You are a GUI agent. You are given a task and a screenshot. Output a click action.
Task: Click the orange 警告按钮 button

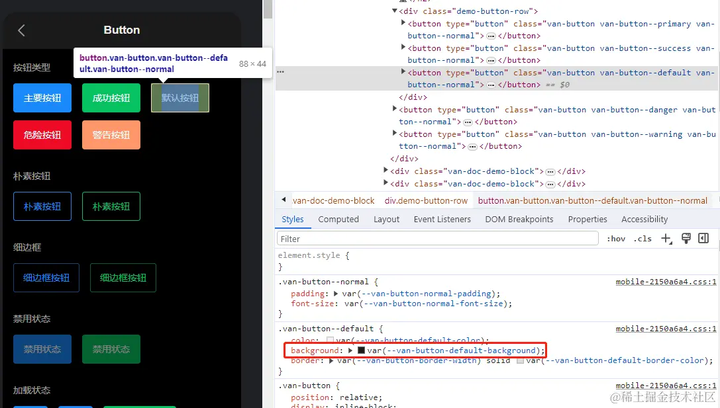point(111,135)
